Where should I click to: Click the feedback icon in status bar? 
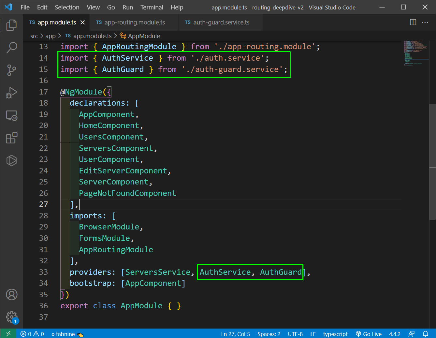412,334
